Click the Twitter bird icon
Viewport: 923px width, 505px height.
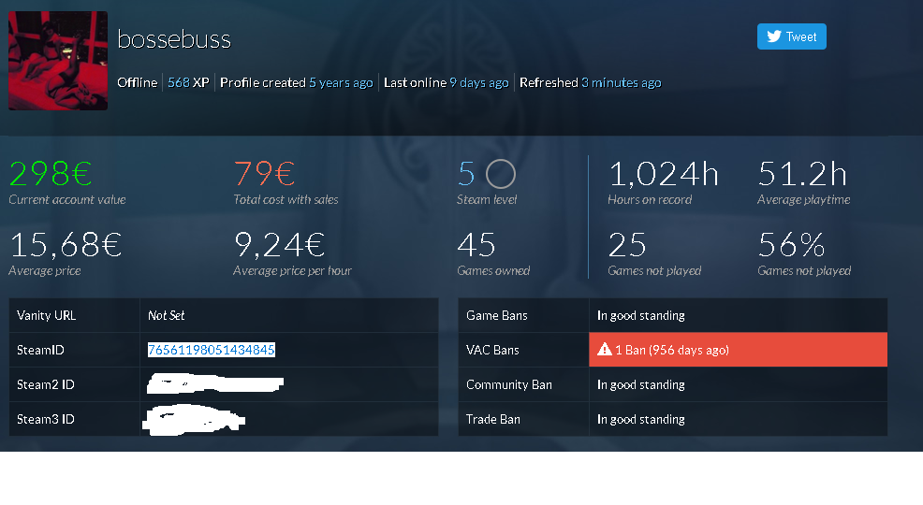774,36
